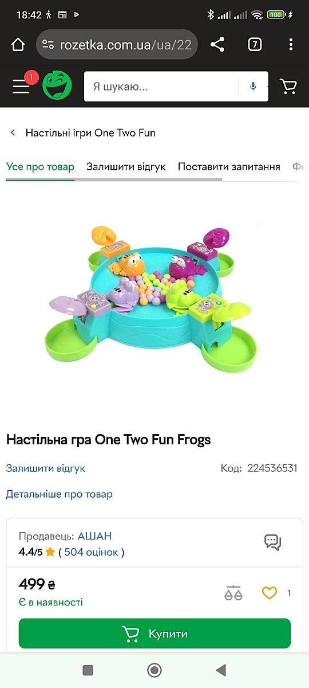Open Детальніше про товар link

coord(60,494)
